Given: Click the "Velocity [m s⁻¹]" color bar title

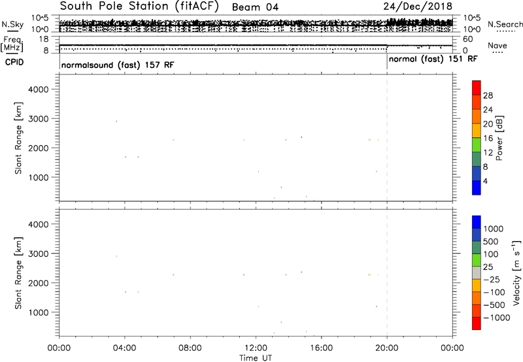Looking at the screenshot, I should (x=516, y=272).
